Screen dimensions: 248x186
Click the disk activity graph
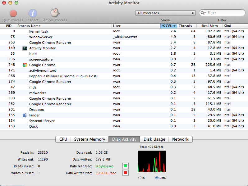[x=152, y=161]
